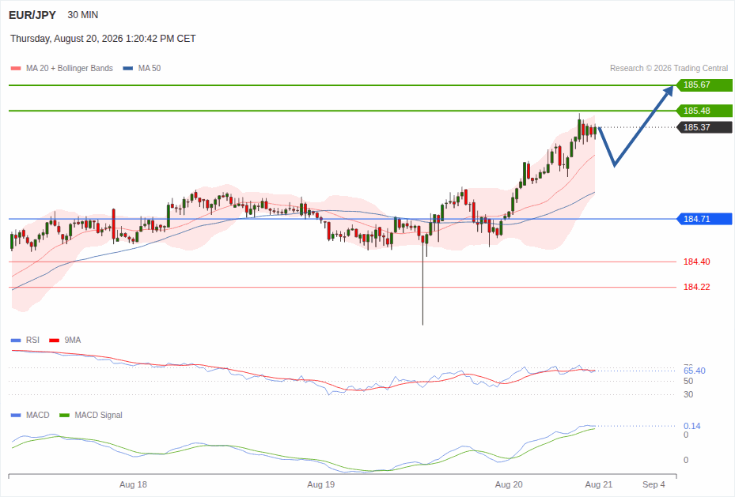
Task: Click the 184.71 pivot price tag
Action: pyautogui.click(x=704, y=219)
